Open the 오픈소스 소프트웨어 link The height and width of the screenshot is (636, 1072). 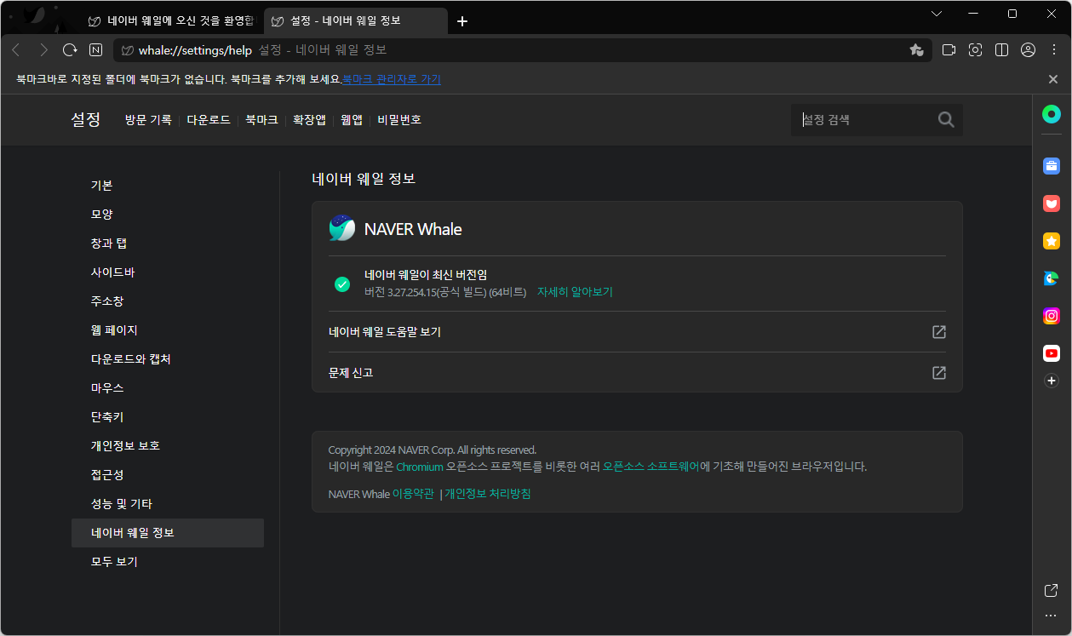[x=651, y=467]
